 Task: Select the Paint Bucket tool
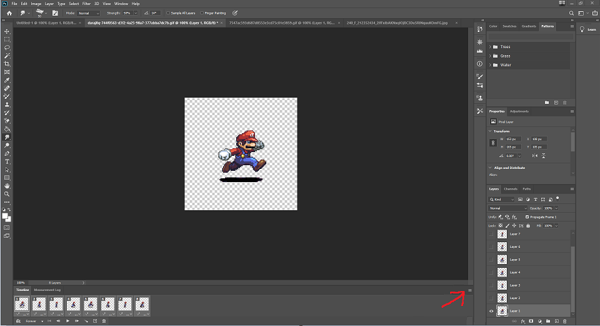pos(7,129)
